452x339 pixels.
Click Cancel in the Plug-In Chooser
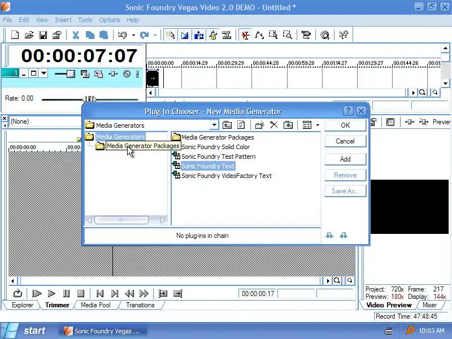(345, 141)
